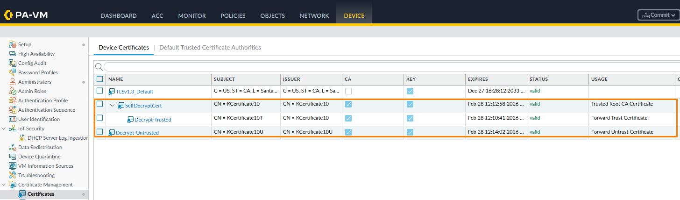680x200 pixels.
Task: Click the Trusted Root CA Certificate cell
Action: pos(622,104)
